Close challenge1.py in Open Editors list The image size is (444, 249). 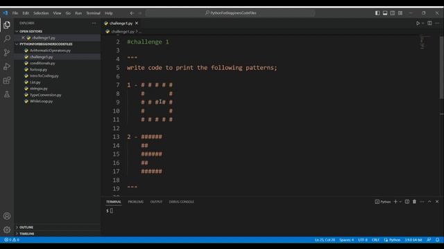(x=23, y=37)
